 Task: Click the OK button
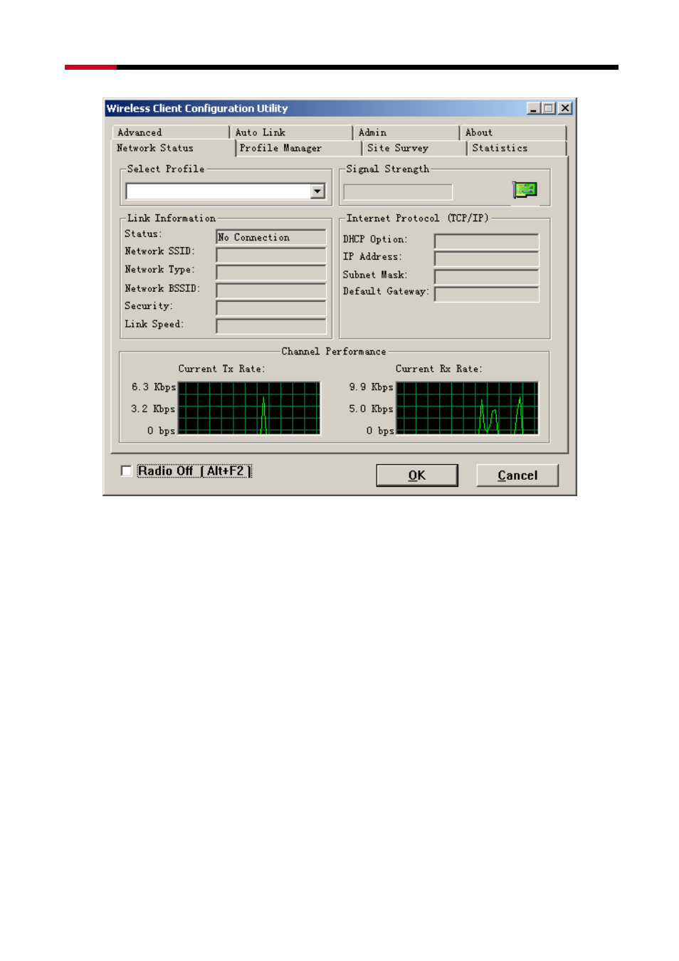click(417, 476)
